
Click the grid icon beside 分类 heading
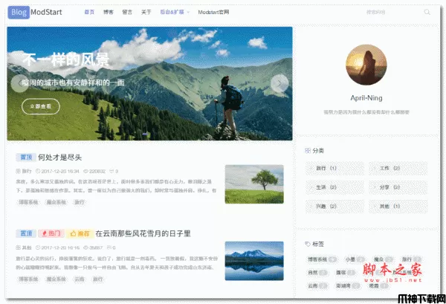coord(308,151)
